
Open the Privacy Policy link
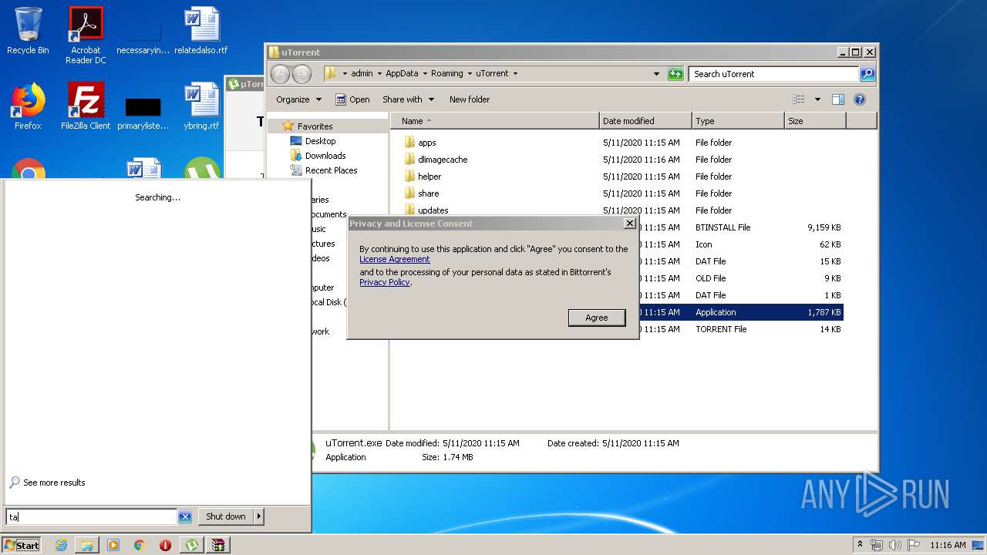click(385, 282)
